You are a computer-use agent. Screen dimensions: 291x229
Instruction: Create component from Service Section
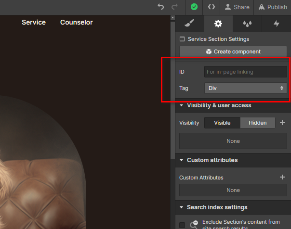tap(233, 51)
